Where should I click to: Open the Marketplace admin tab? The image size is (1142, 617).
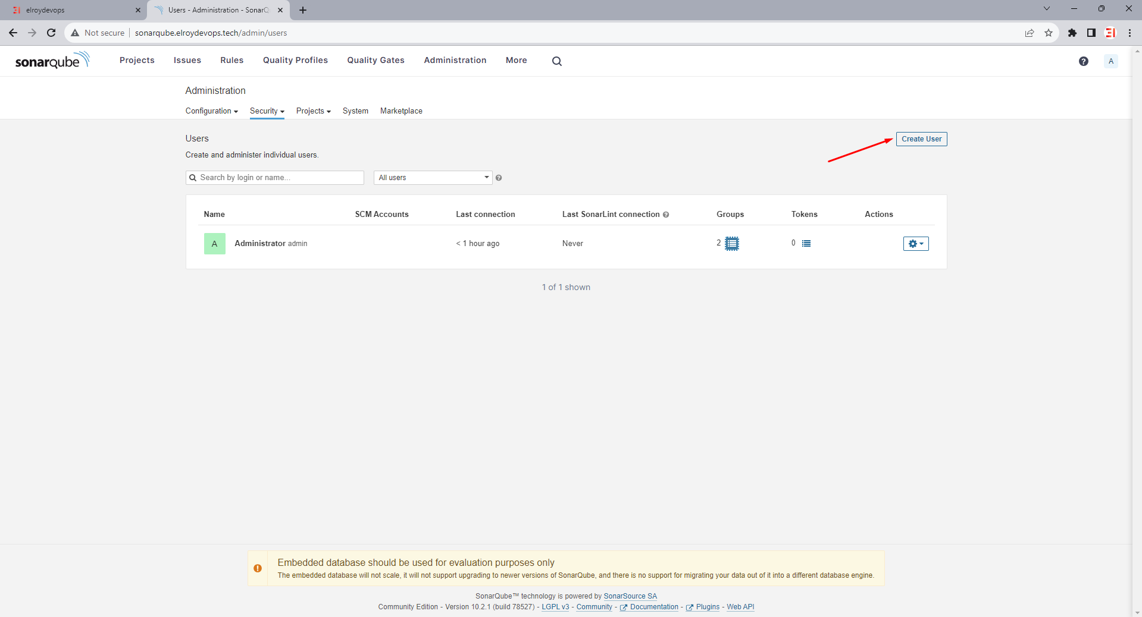click(x=401, y=111)
